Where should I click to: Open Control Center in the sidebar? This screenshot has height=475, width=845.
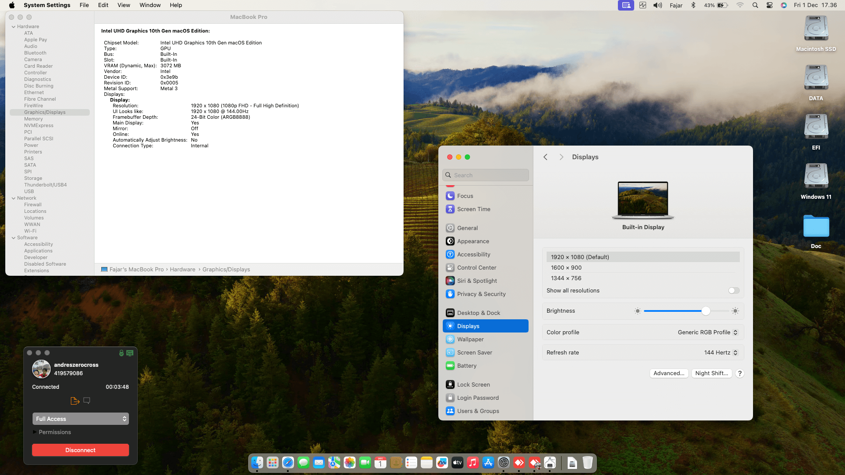476,267
